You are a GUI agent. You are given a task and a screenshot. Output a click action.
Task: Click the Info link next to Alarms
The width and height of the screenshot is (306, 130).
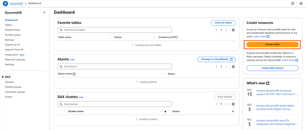(72, 60)
